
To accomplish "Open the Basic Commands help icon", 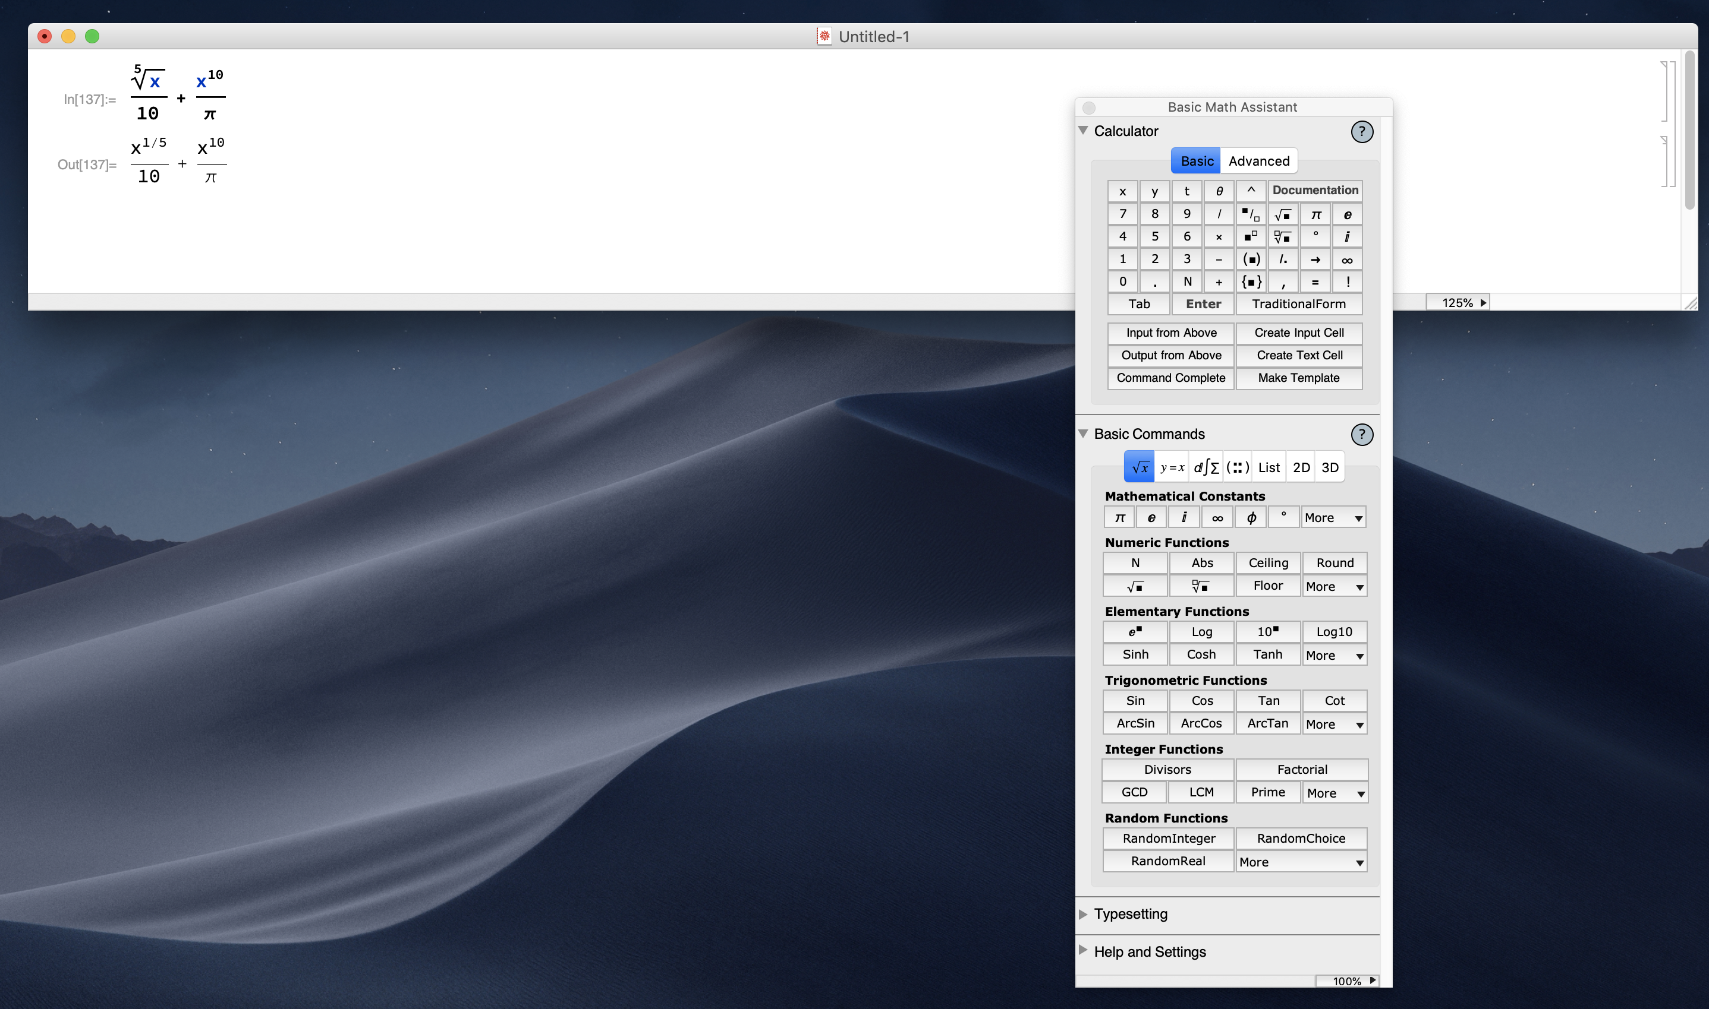I will click(1361, 434).
